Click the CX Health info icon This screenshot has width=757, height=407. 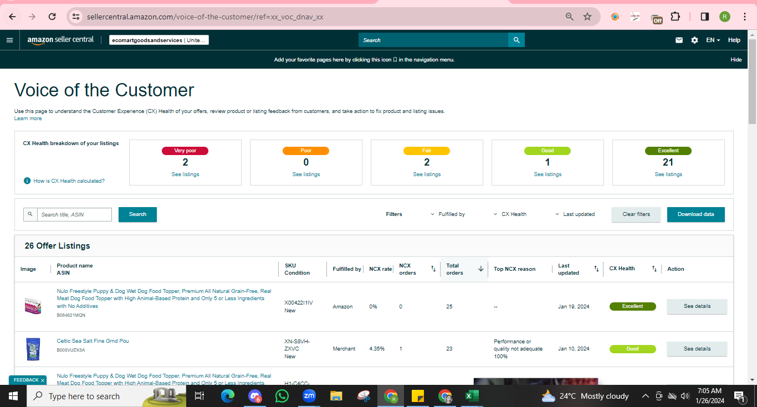pos(27,181)
